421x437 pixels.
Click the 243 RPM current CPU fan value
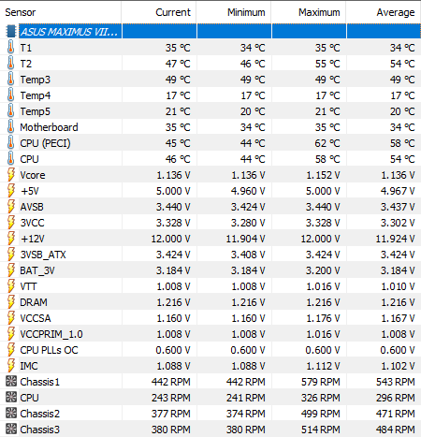coord(171,398)
